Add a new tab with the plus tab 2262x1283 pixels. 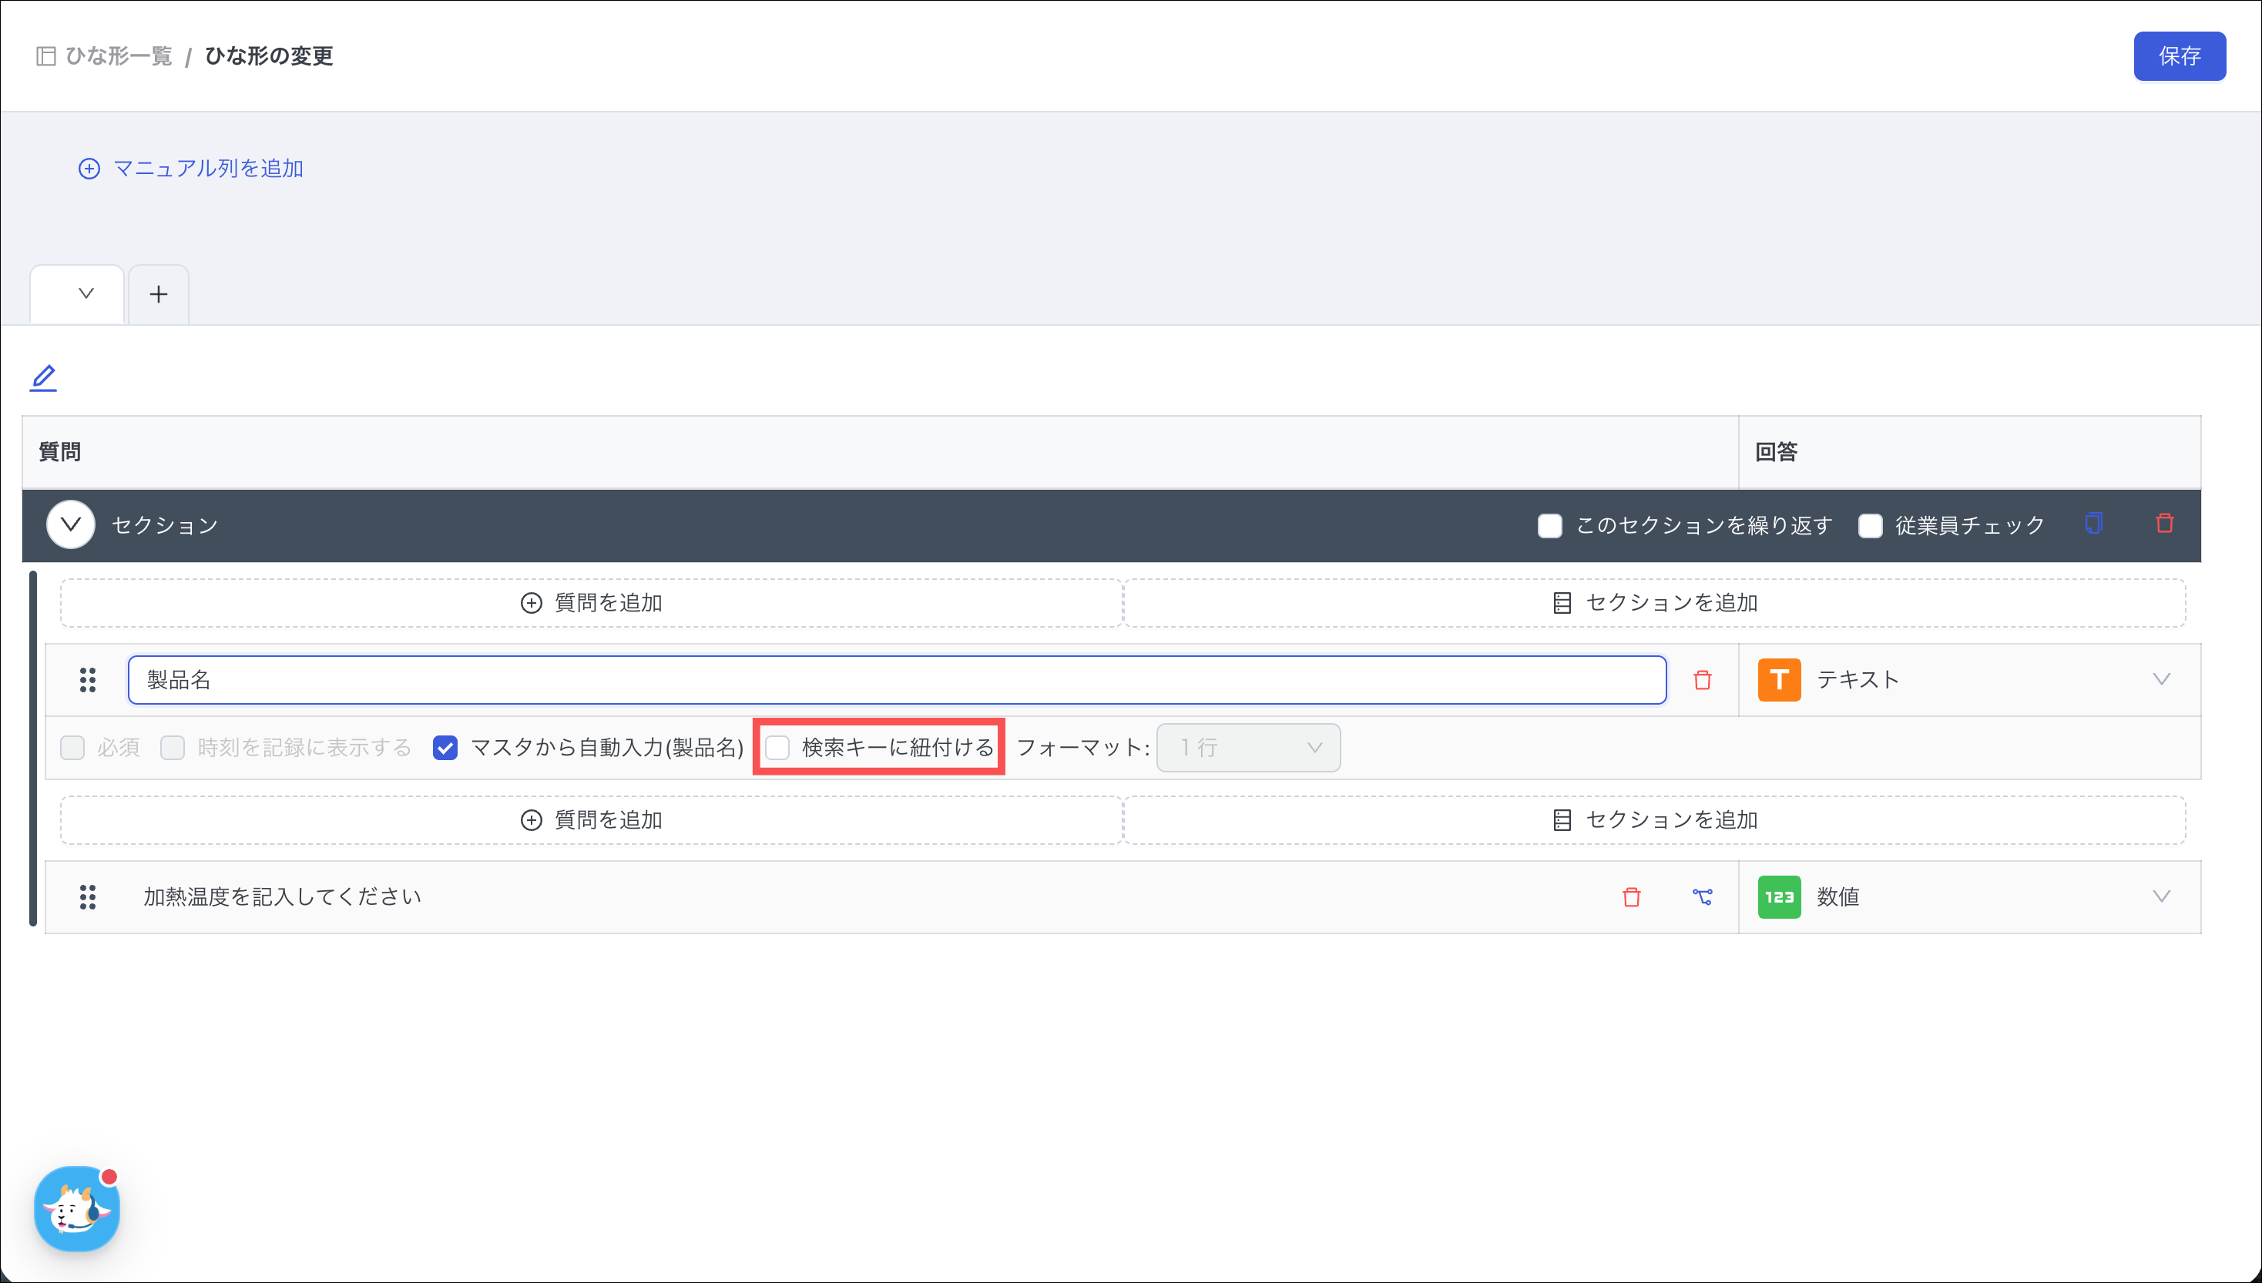point(159,294)
